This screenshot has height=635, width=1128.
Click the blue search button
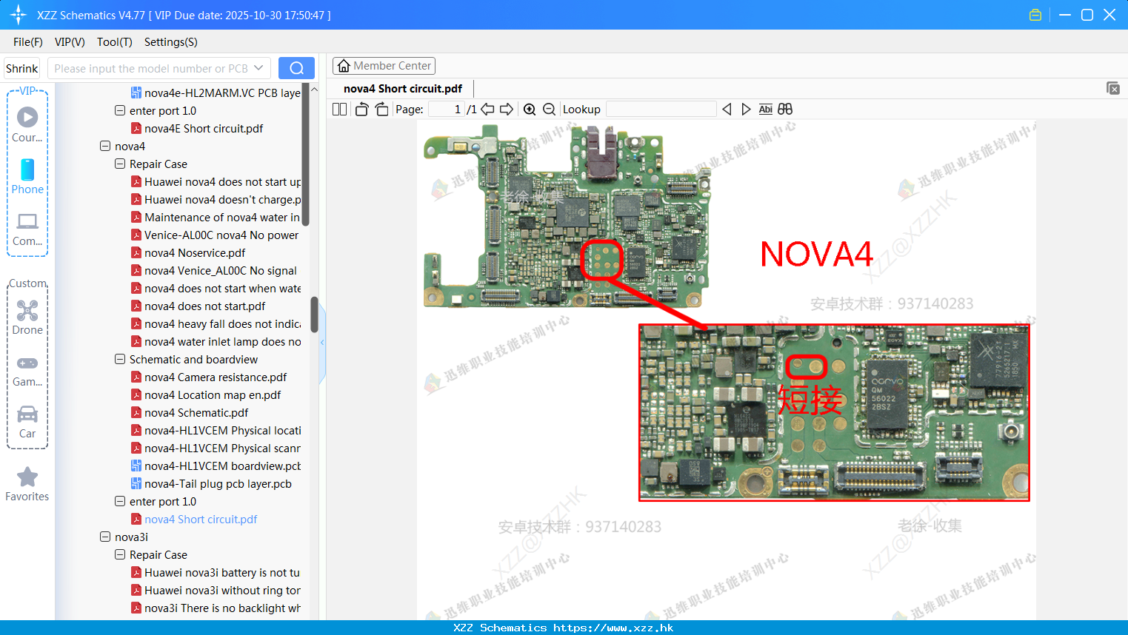296,68
